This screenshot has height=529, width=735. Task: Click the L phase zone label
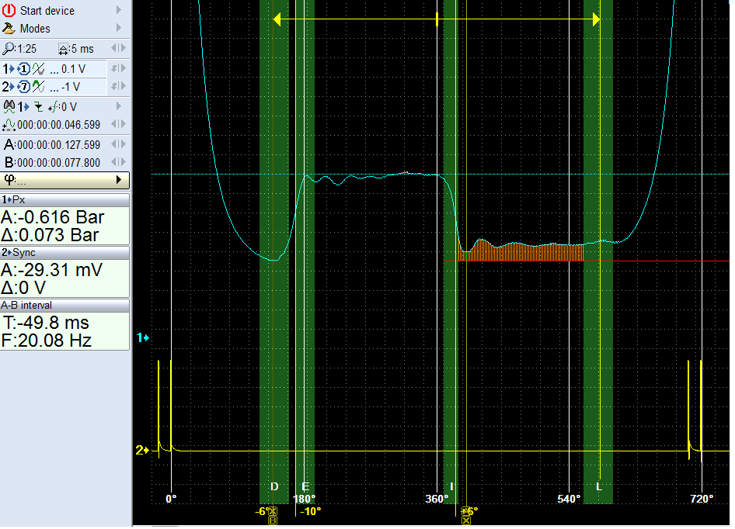598,486
